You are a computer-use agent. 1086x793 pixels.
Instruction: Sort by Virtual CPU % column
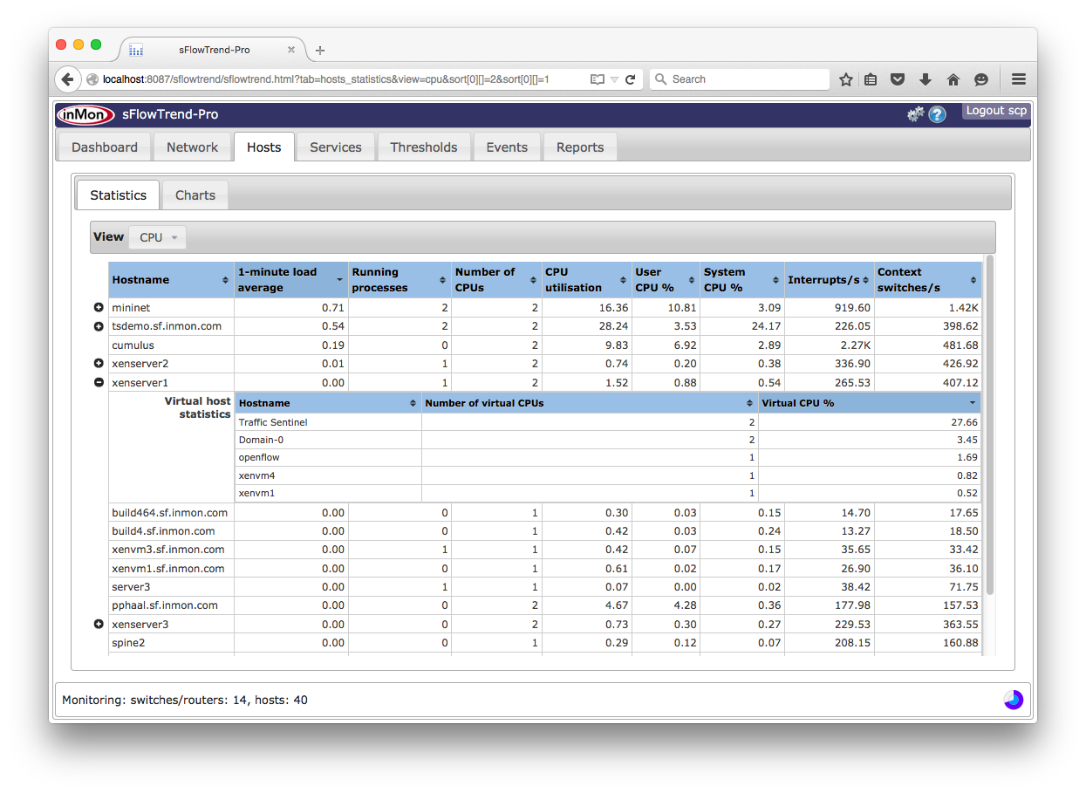coord(869,403)
